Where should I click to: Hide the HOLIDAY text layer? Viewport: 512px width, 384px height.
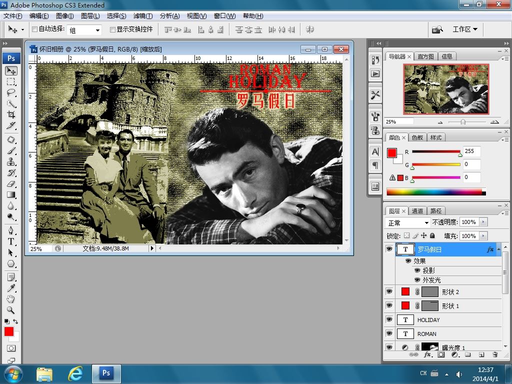(x=389, y=319)
